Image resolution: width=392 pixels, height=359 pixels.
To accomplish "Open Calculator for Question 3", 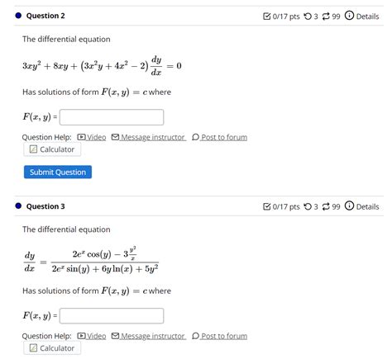I will tap(52, 348).
